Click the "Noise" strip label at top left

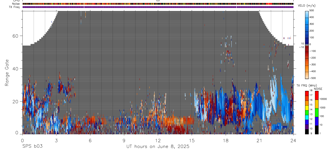tap(16, 4)
